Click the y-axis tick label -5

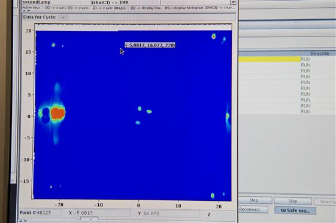pyautogui.click(x=27, y=138)
